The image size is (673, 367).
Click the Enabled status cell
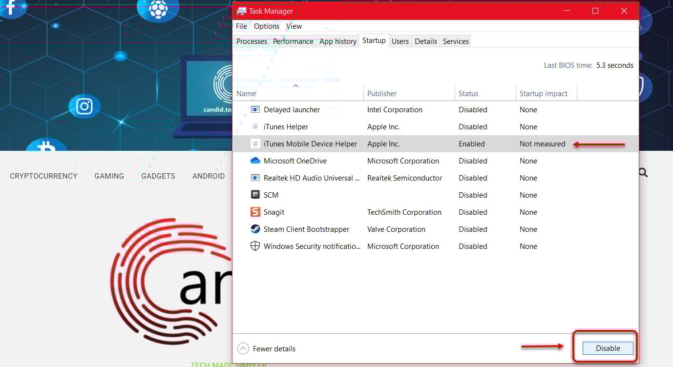[472, 144]
